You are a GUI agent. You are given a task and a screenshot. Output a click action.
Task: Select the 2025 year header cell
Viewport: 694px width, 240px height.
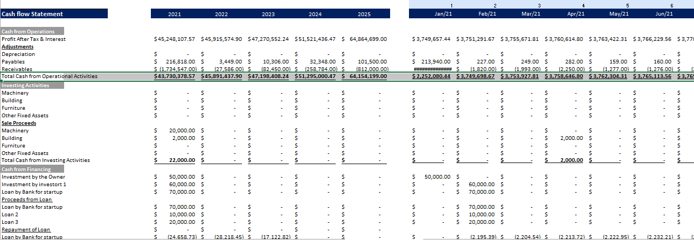364,14
